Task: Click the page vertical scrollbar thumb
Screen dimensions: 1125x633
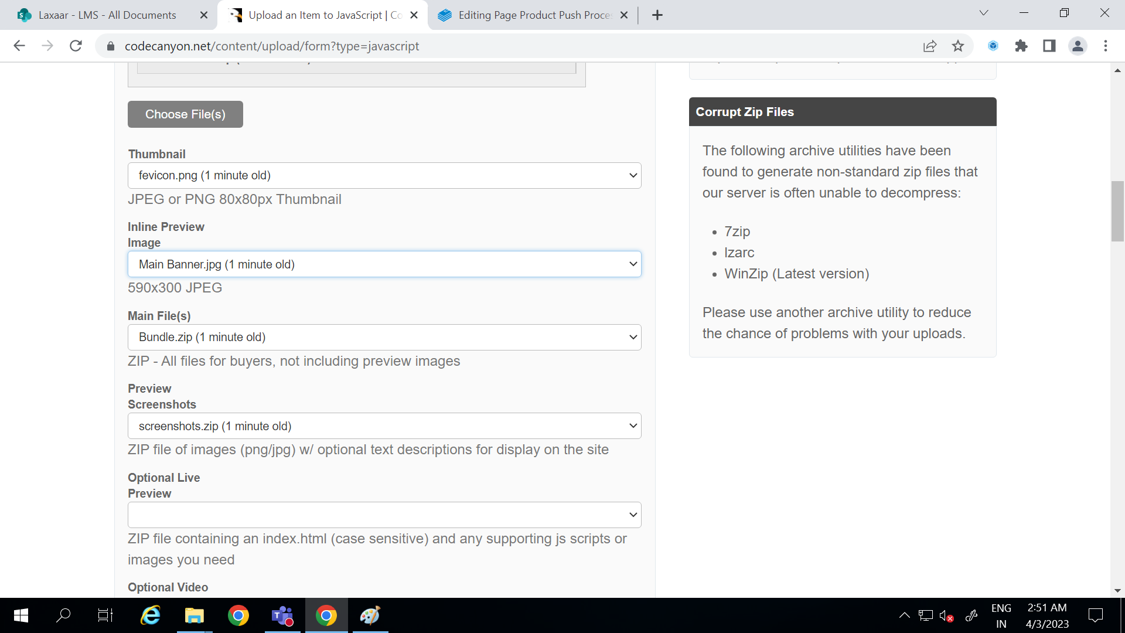Action: click(x=1117, y=211)
